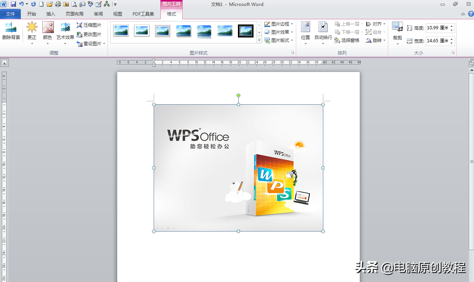Customize the quick access toolbar
The width and height of the screenshot is (474, 282).
click(x=115, y=4)
